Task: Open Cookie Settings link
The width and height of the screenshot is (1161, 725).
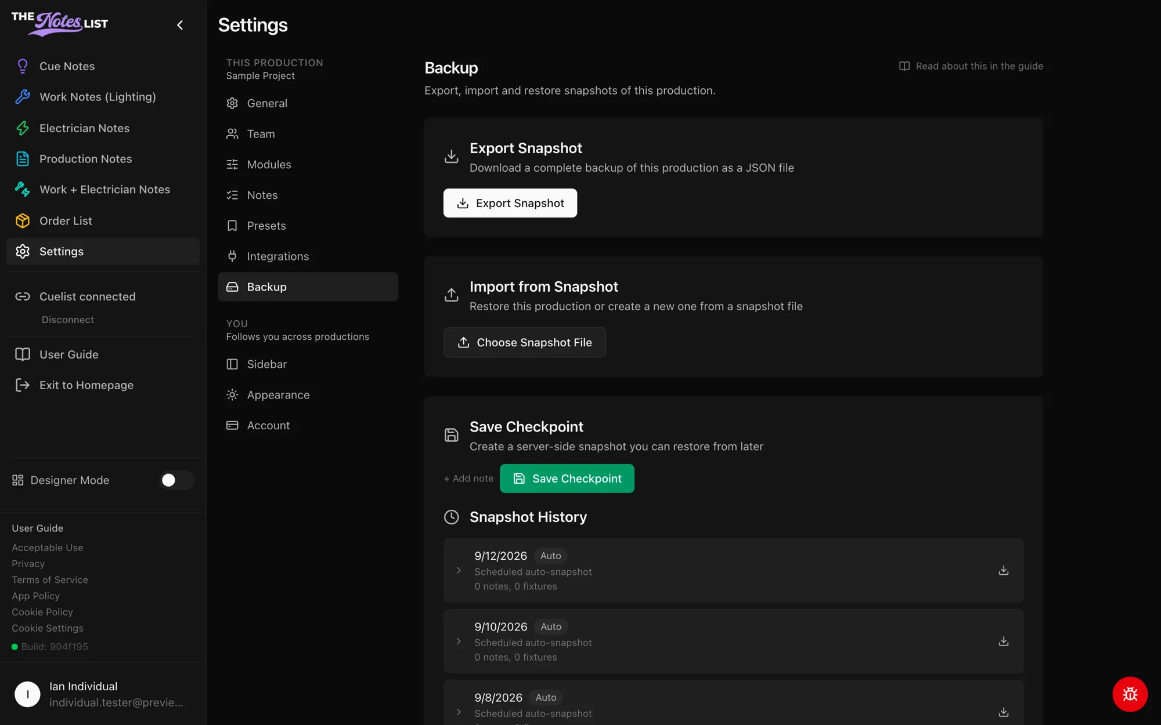Action: [48, 628]
